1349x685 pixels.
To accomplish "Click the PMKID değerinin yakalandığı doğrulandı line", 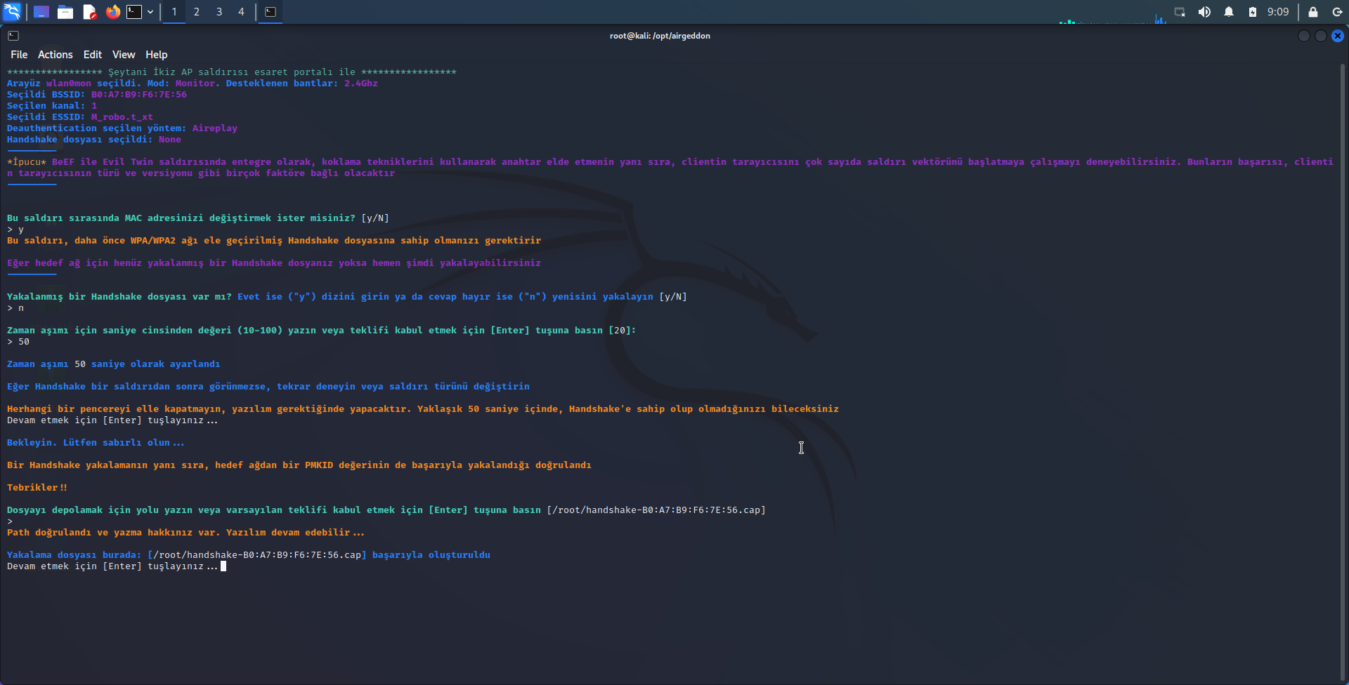I will pyautogui.click(x=299, y=465).
